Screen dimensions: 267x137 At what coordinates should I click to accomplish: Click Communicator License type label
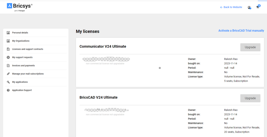196,77
